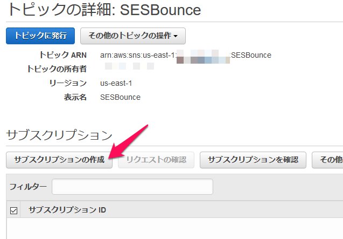This screenshot has height=239, width=343.
Task: Click the トピック ARN label
Action: click(x=62, y=55)
